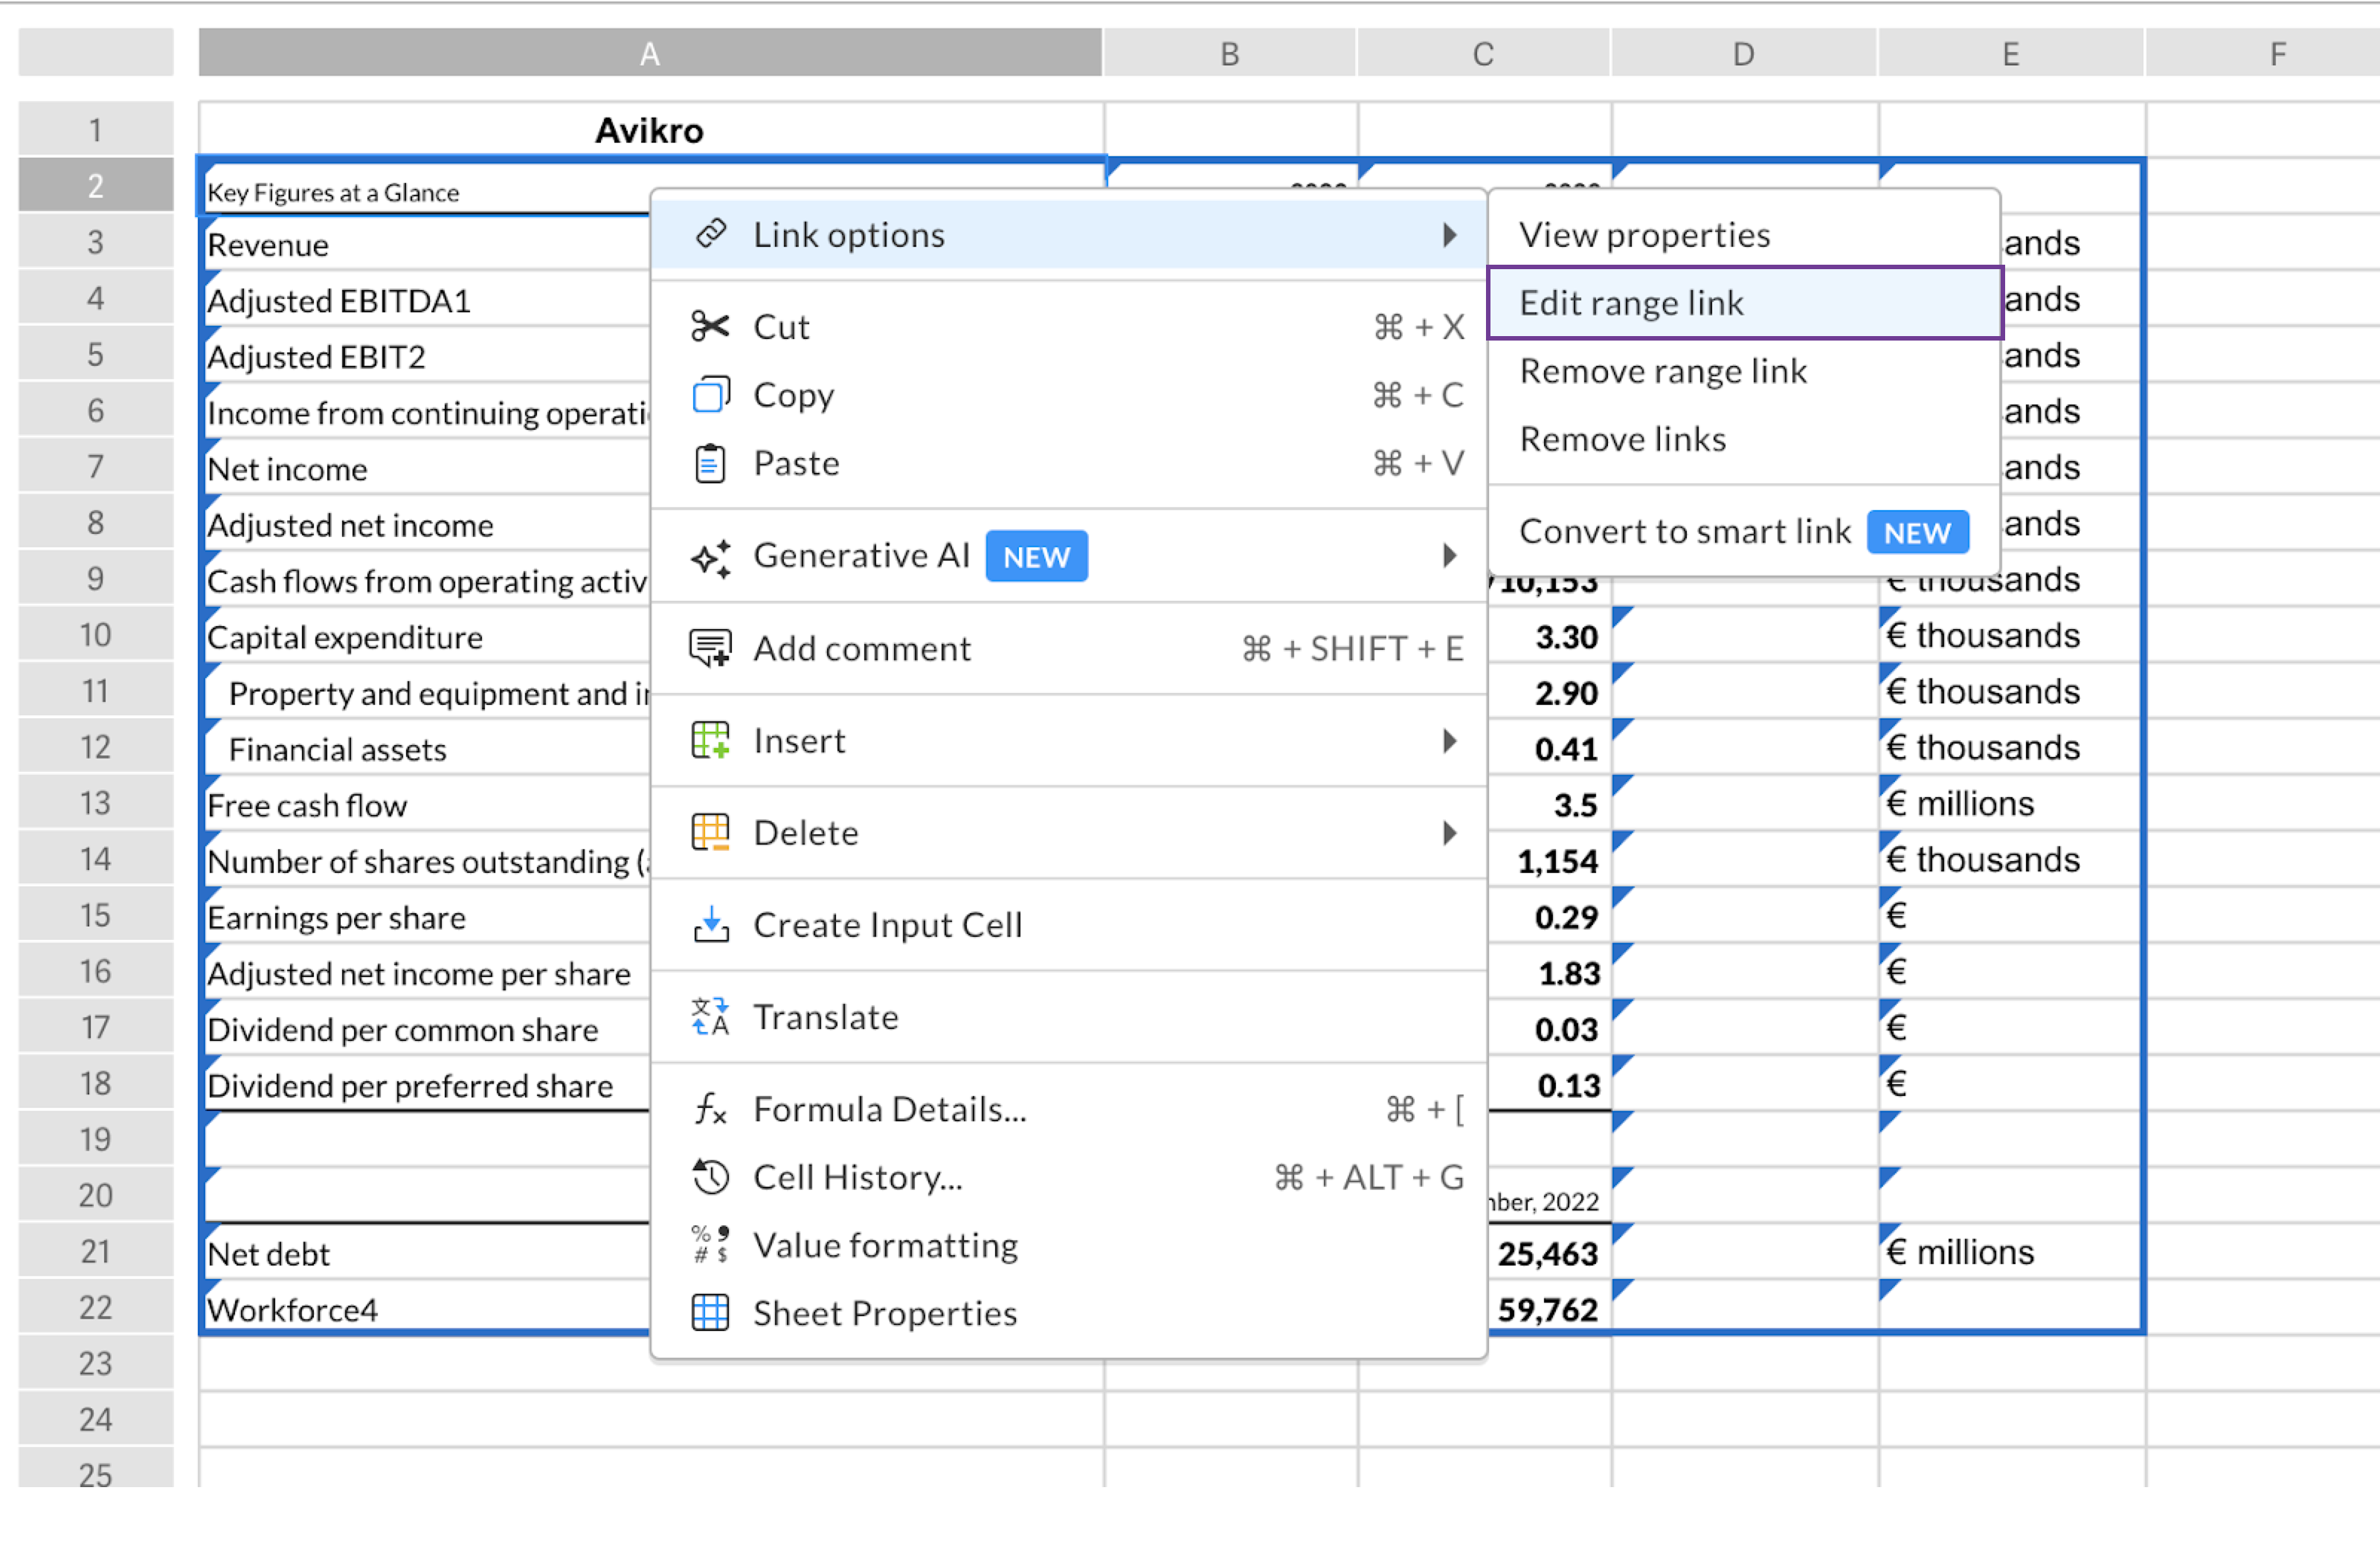Click the Formula Details fx icon
Screen dimensions: 2380x1560
pyautogui.click(x=710, y=1109)
